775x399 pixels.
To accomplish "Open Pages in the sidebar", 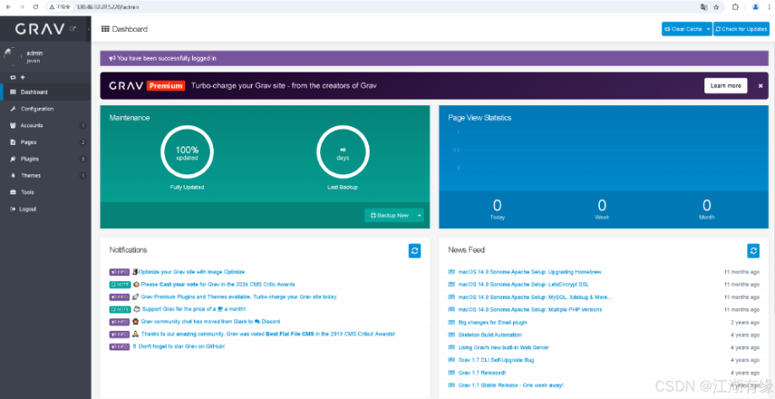I will [x=45, y=142].
